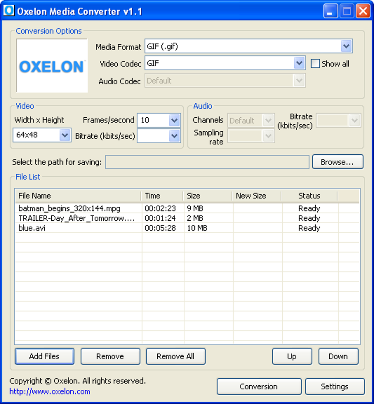Click the Remove button

[x=110, y=356]
